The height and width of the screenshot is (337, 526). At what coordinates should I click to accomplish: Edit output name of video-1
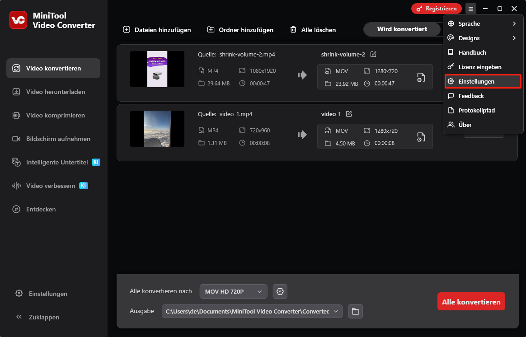tap(349, 114)
